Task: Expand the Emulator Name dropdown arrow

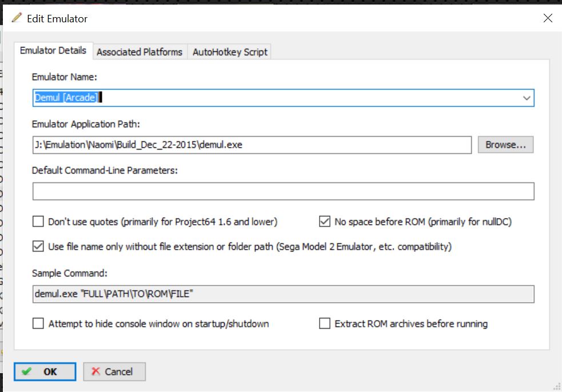Action: tap(527, 98)
